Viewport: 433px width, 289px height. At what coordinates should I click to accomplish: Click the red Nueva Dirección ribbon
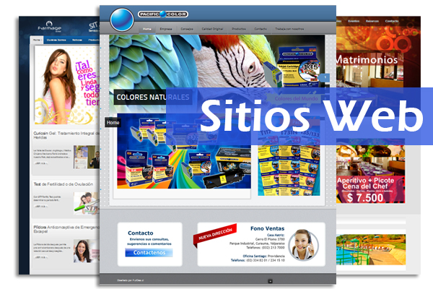pos(215,235)
